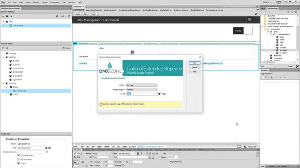300x168 pixels.
Task: Delete the selected server action with the X icon
Action: coord(11,16)
